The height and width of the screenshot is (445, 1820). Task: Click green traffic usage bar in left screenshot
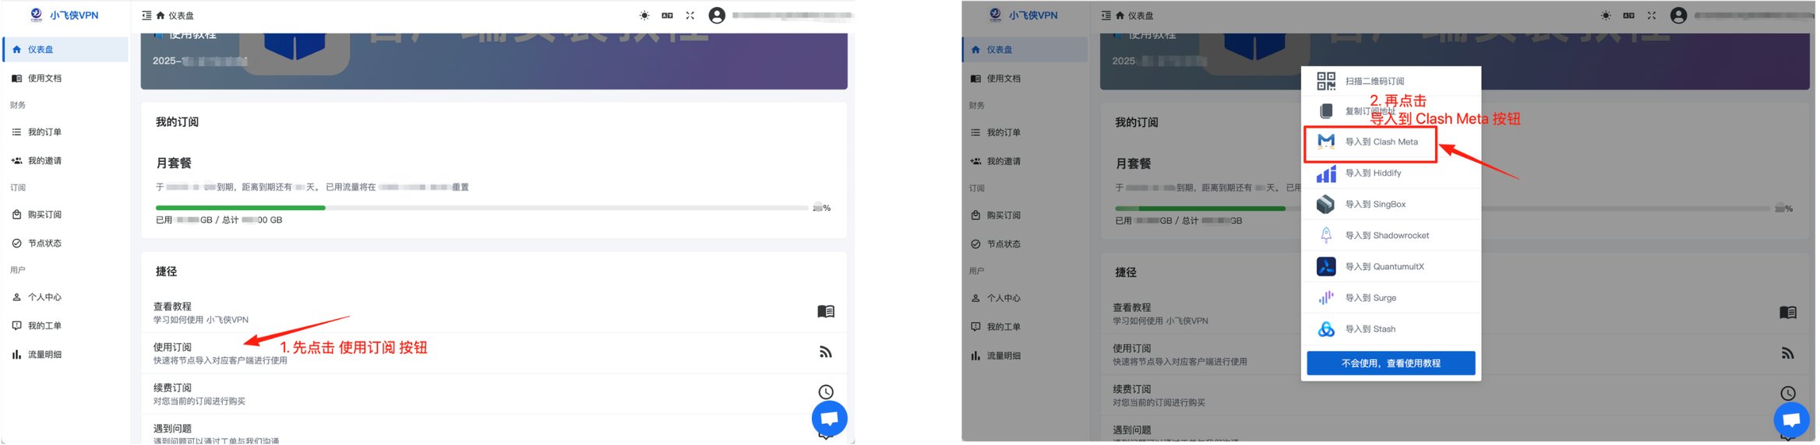240,208
